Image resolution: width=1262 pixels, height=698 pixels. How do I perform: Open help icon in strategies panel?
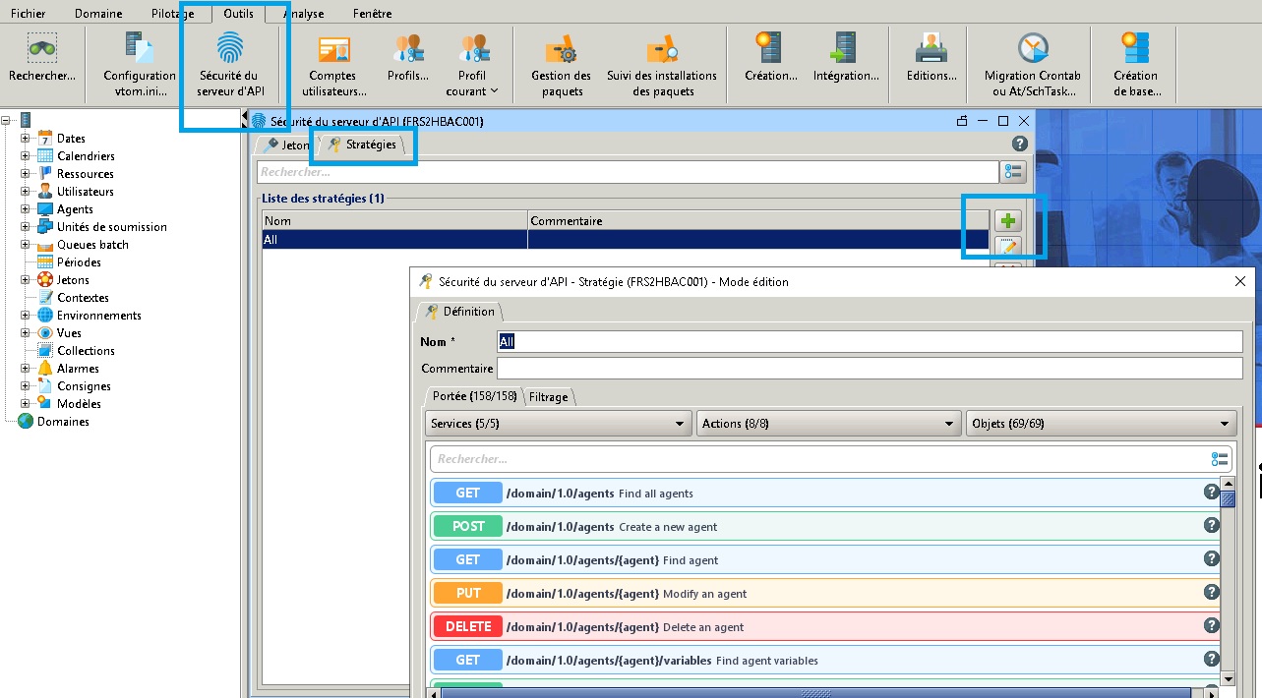[1020, 144]
